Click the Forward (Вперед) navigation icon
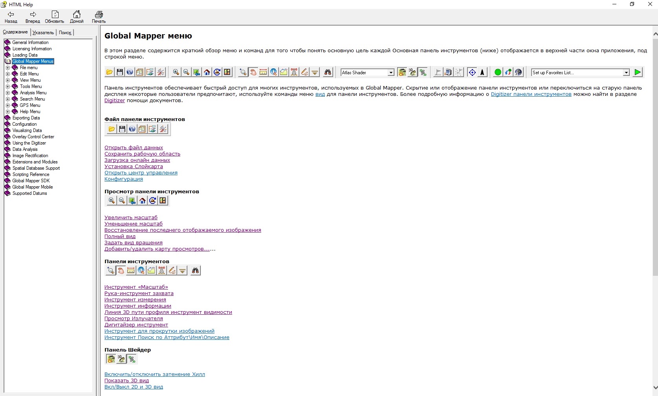Viewport: 658px width, 396px height. point(33,15)
